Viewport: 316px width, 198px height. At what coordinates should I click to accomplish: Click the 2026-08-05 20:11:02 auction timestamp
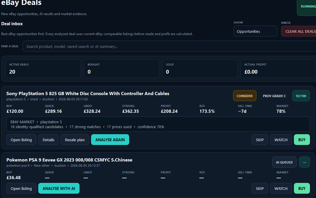(73, 99)
